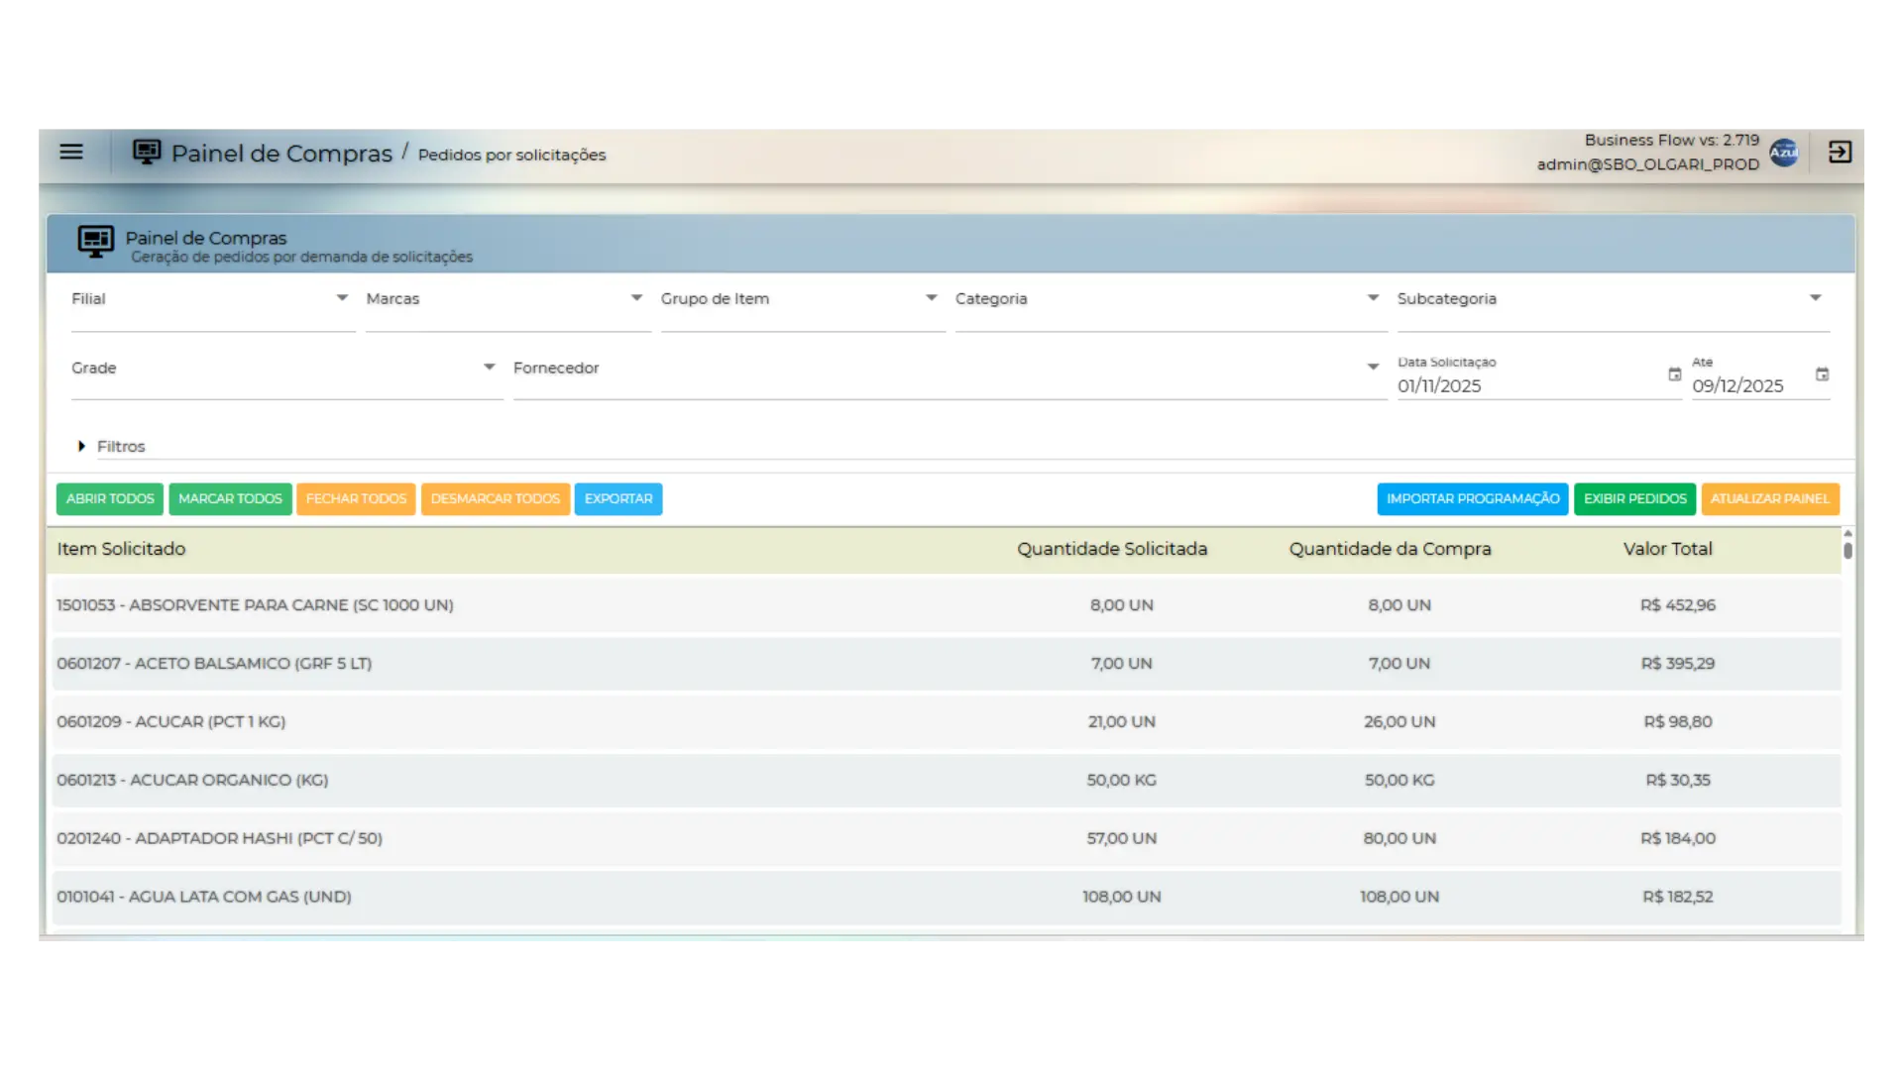Open the hamburger navigation menu
Screen dimensions: 1903x1070
coord(71,152)
